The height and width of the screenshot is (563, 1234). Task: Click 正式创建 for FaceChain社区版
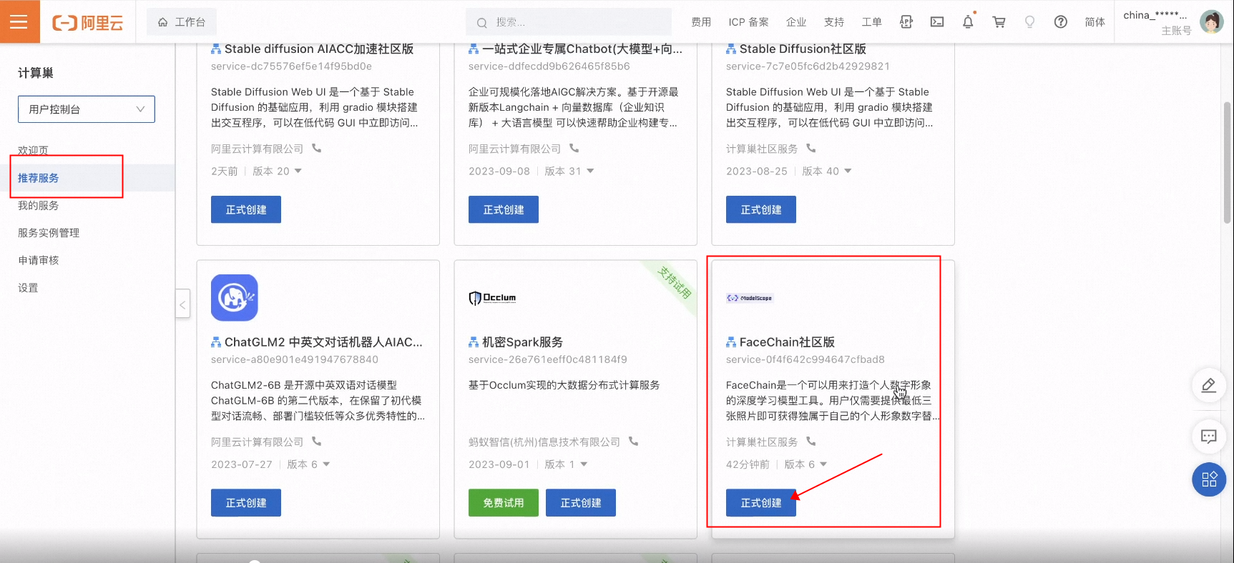[761, 503]
